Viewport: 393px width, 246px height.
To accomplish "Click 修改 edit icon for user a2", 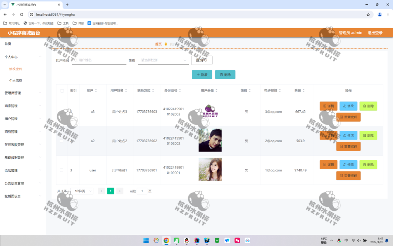I will 348,135.
